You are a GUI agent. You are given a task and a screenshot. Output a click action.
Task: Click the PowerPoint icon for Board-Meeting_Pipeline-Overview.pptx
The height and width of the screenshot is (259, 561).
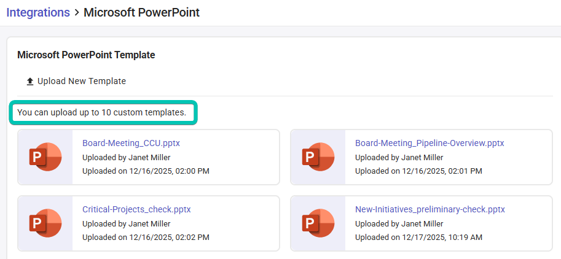[318, 157]
